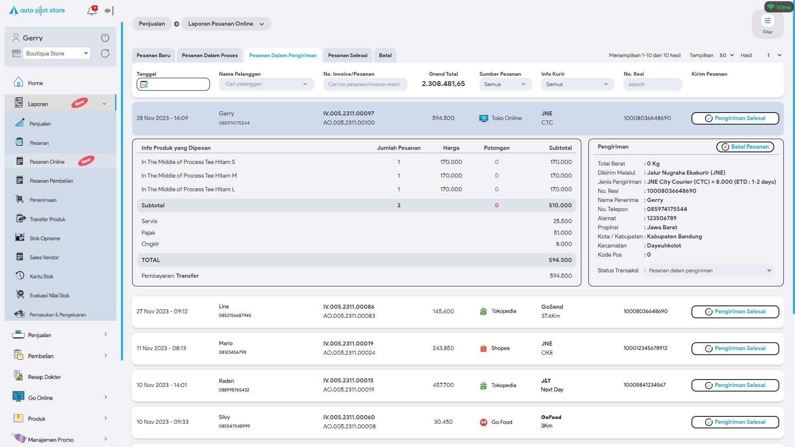Open the Boutique Store selector dropdown
The width and height of the screenshot is (795, 447).
pyautogui.click(x=57, y=53)
